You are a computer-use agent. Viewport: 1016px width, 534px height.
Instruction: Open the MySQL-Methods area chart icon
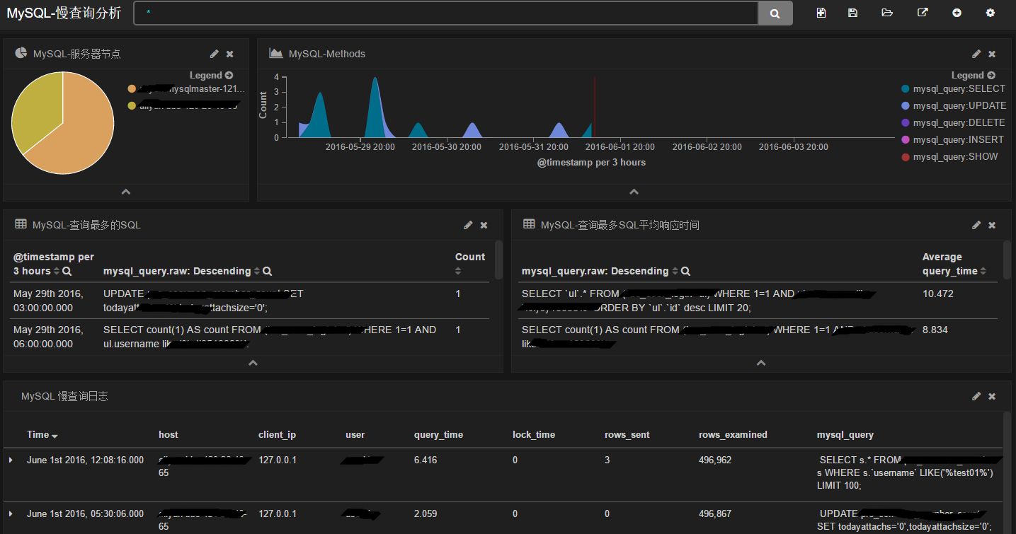tap(276, 53)
